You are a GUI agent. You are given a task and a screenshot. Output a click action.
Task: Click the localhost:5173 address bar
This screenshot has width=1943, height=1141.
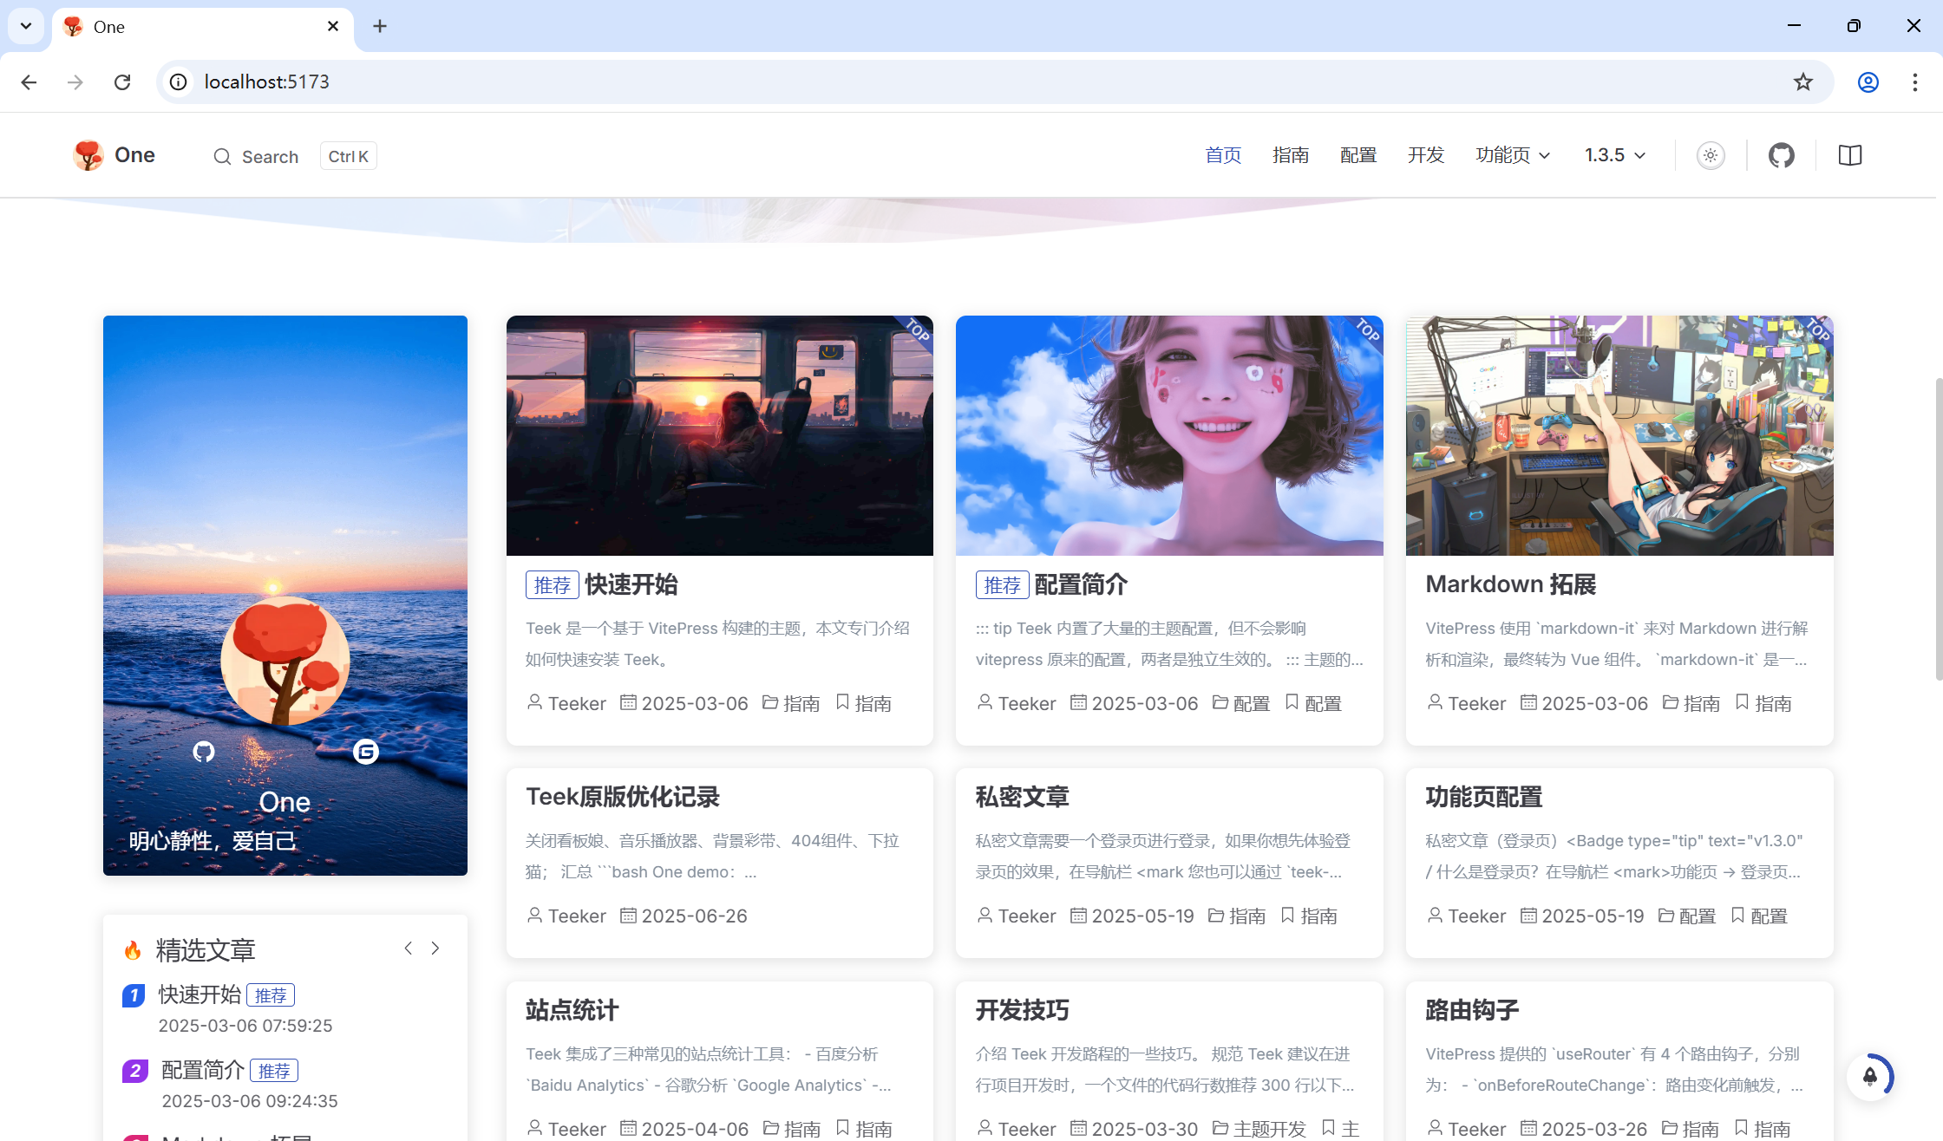995,81
